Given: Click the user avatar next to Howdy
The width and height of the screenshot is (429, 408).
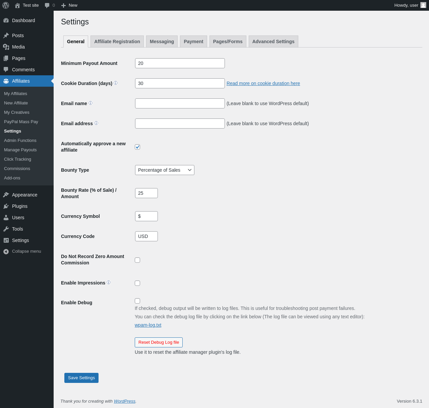Looking at the screenshot, I should 423,5.
